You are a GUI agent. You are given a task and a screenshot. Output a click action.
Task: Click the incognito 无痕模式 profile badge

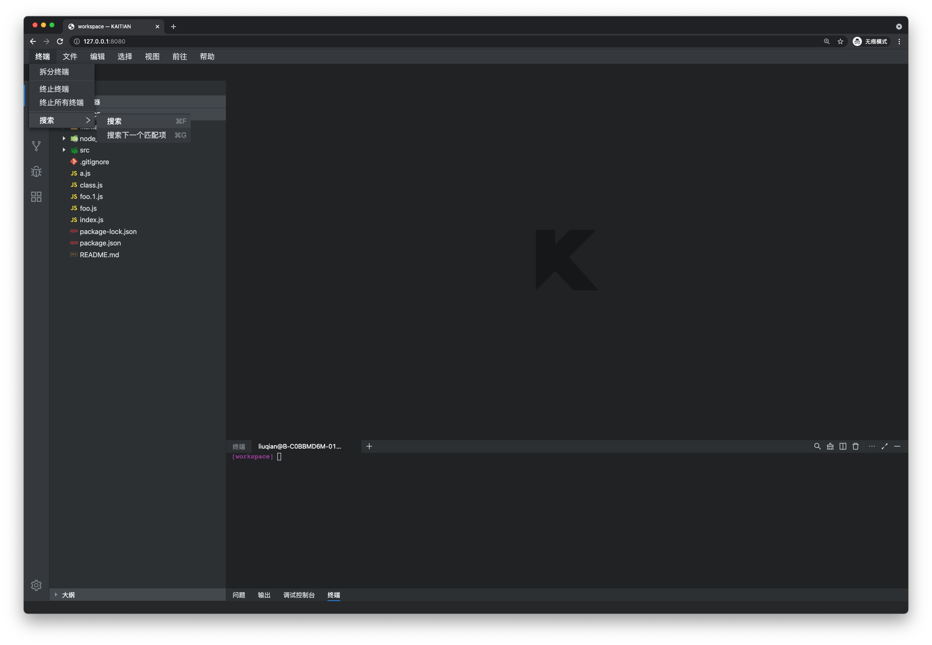pos(870,41)
